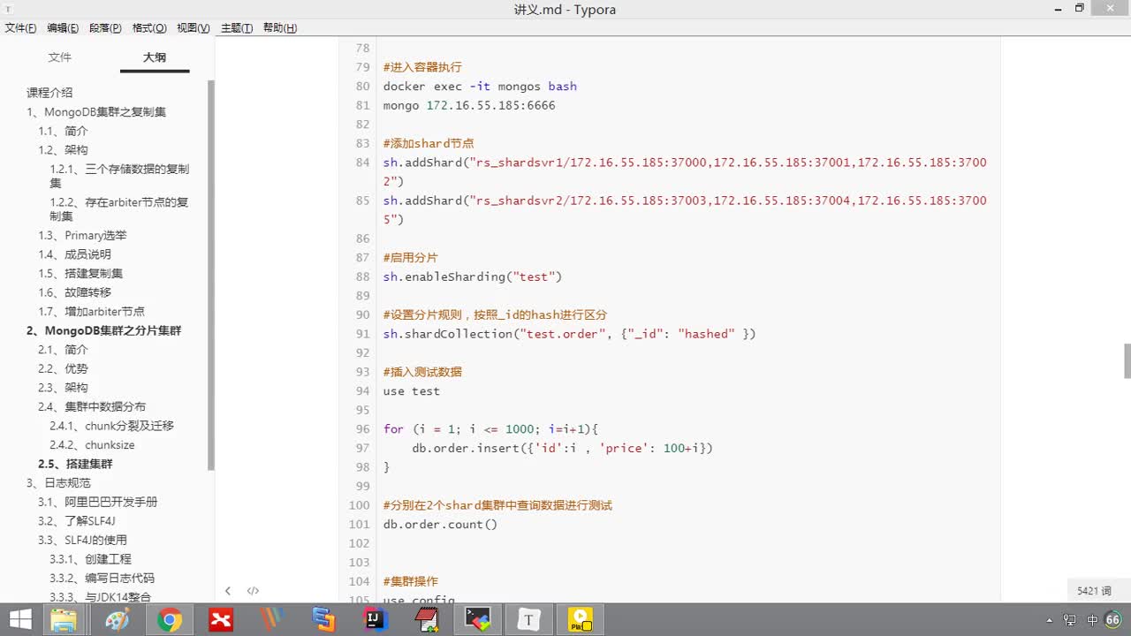Open outline item 1.1、简介

(x=63, y=131)
